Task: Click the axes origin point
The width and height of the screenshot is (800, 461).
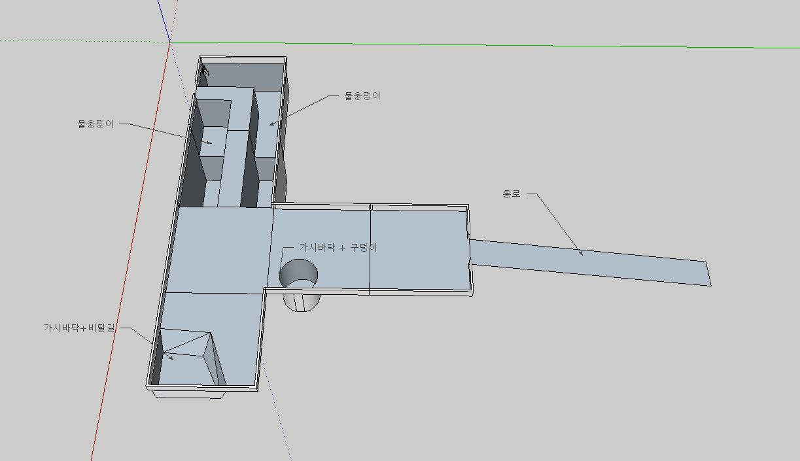Action: pos(170,42)
